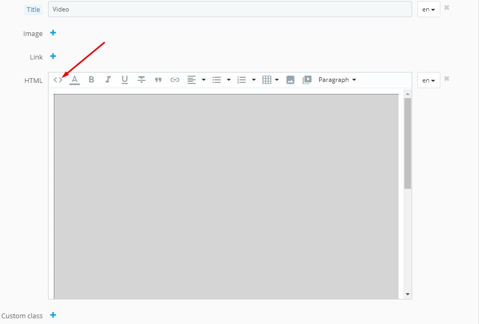Open the text color picker
Screen dimensions: 479x324
click(x=75, y=80)
